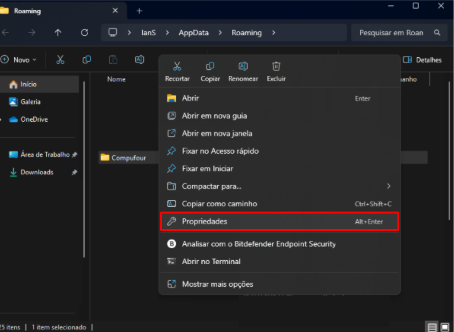Click the Renomear icon in context menu
Image resolution: width=454 pixels, height=332 pixels.
[x=243, y=67]
